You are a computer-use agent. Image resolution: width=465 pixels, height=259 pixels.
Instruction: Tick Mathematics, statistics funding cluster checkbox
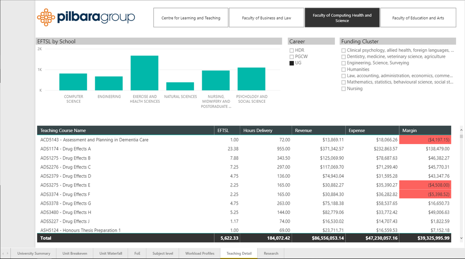pos(344,82)
